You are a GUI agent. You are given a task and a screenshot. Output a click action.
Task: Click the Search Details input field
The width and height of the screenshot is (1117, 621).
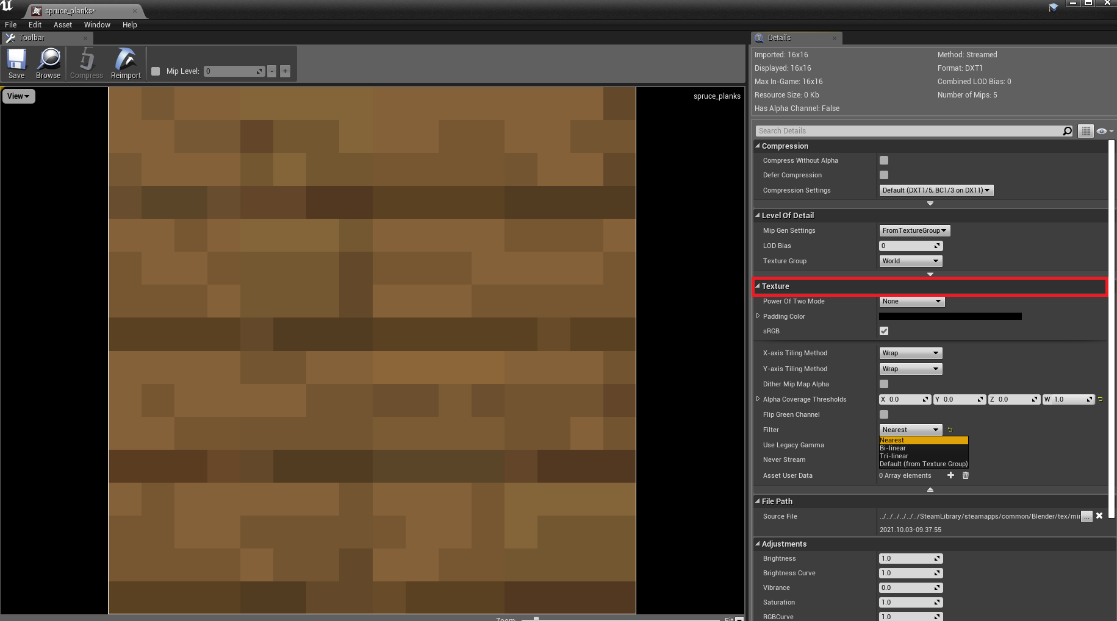[909, 131]
